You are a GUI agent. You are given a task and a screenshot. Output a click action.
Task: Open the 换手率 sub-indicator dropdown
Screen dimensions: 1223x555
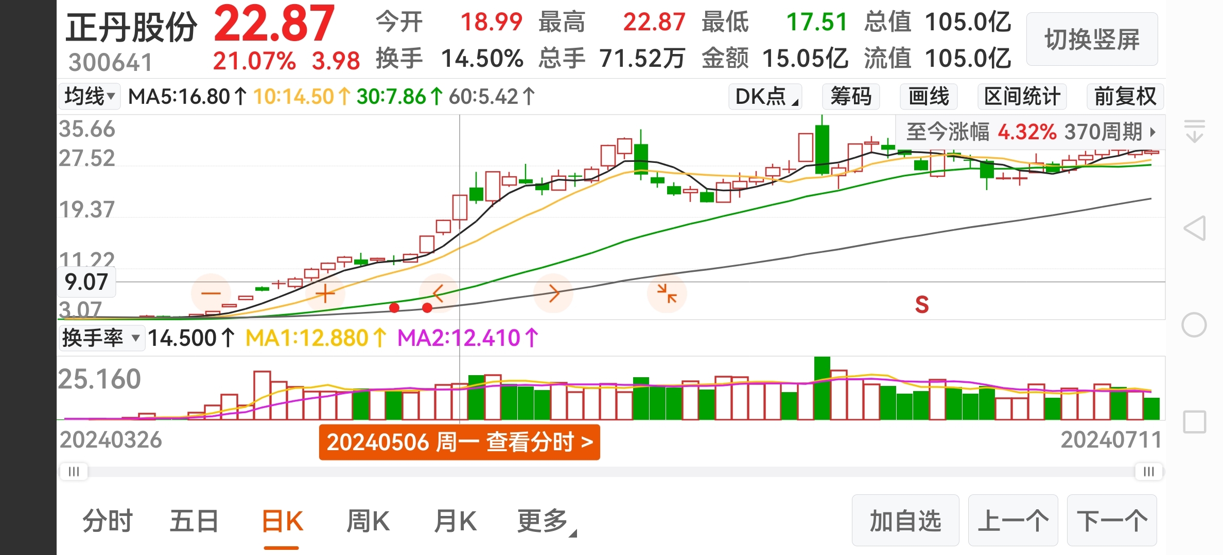pos(101,338)
